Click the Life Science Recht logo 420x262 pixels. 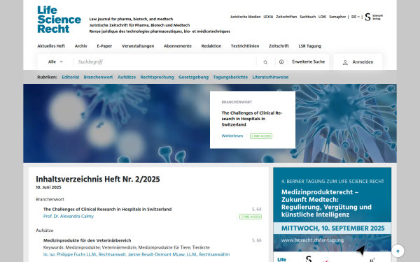pos(59,20)
